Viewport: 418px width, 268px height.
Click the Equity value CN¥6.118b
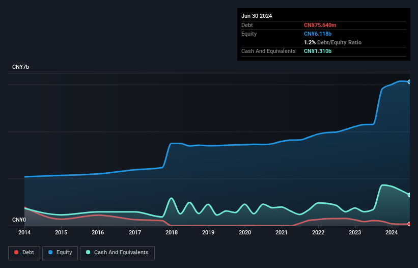click(x=318, y=34)
